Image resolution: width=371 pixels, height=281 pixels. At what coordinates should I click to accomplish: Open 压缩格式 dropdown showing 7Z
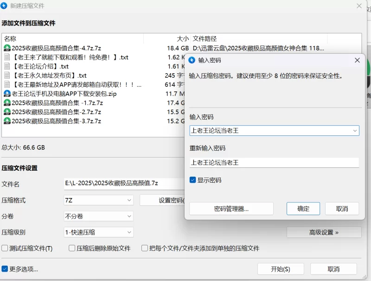pyautogui.click(x=98, y=200)
